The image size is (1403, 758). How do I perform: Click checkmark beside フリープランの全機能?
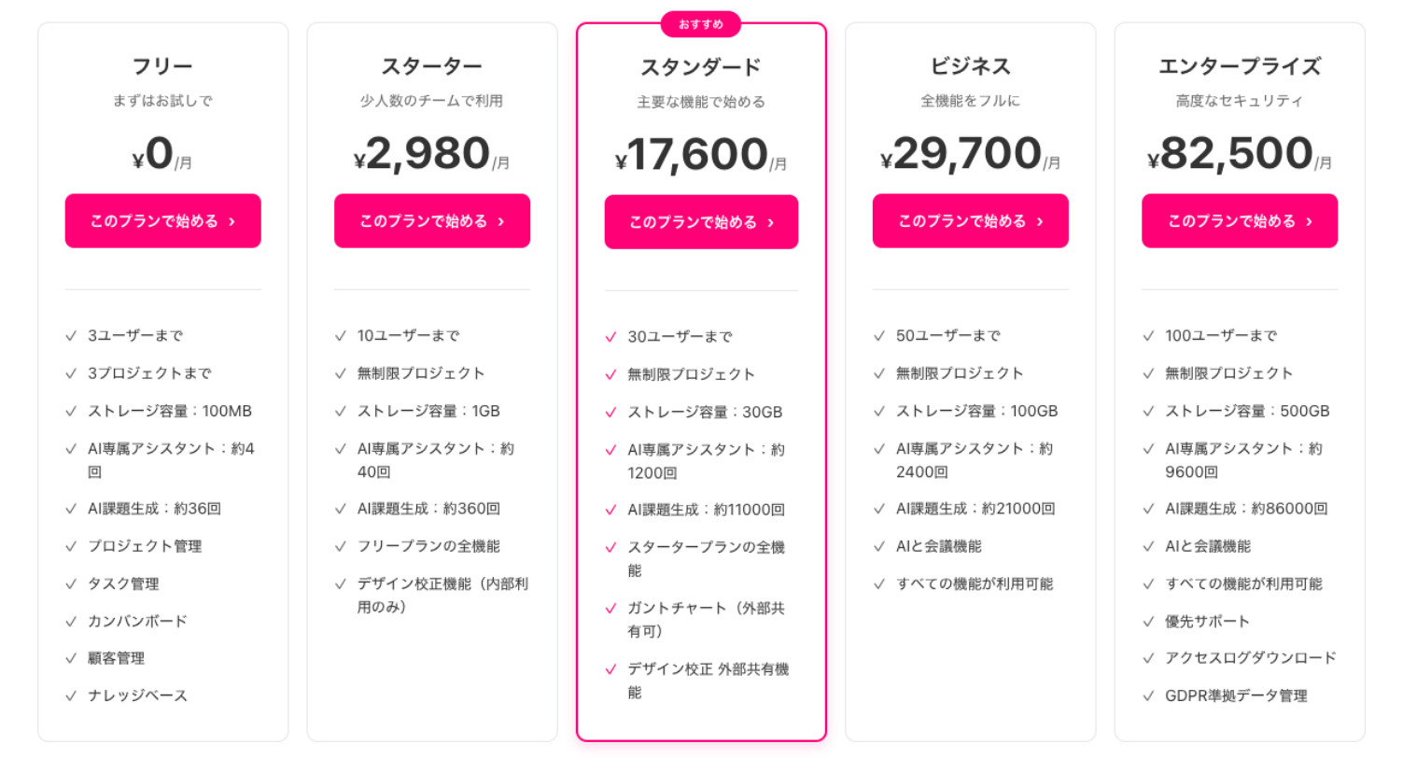(x=341, y=547)
